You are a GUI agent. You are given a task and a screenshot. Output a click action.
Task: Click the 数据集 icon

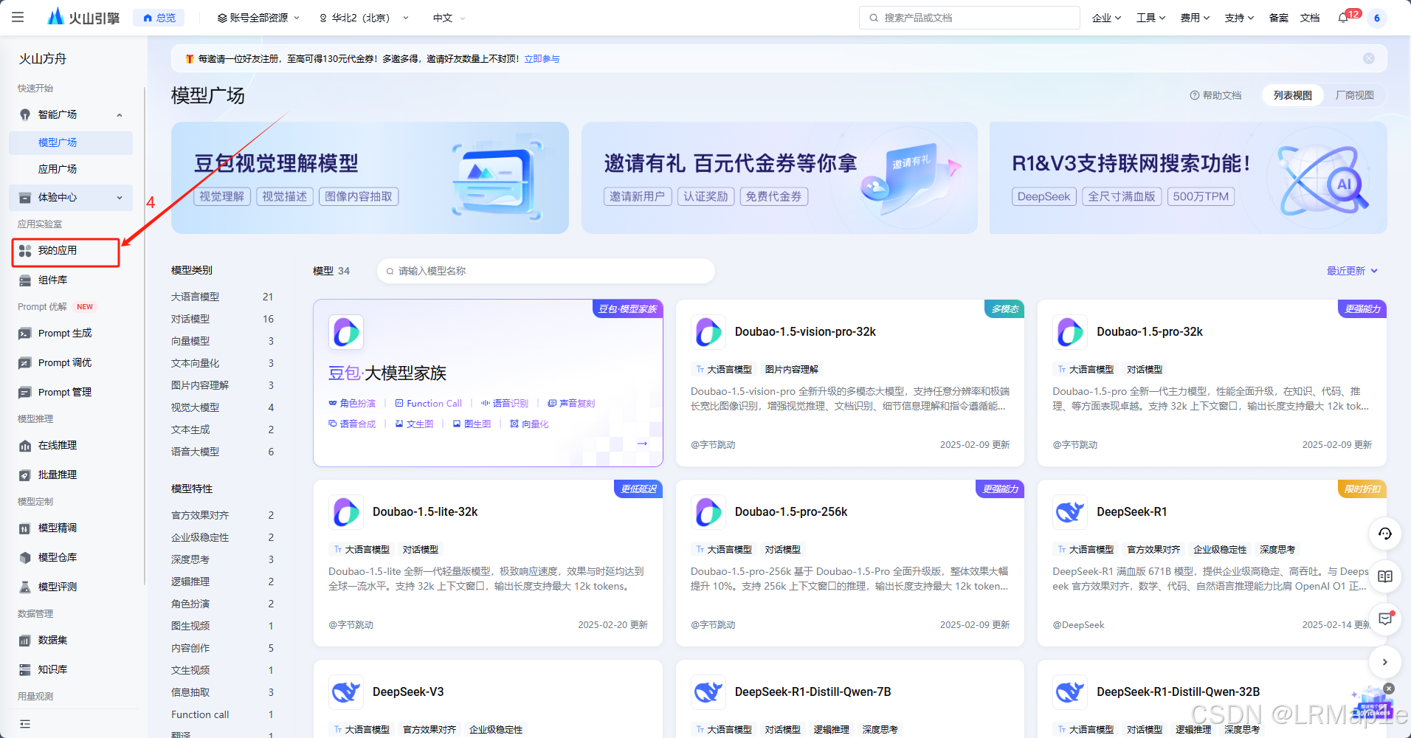point(25,641)
